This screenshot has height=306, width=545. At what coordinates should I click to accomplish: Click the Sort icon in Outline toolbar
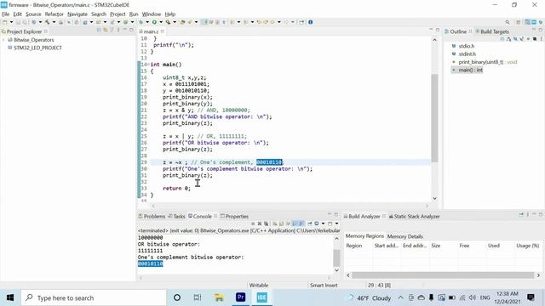[508, 39]
